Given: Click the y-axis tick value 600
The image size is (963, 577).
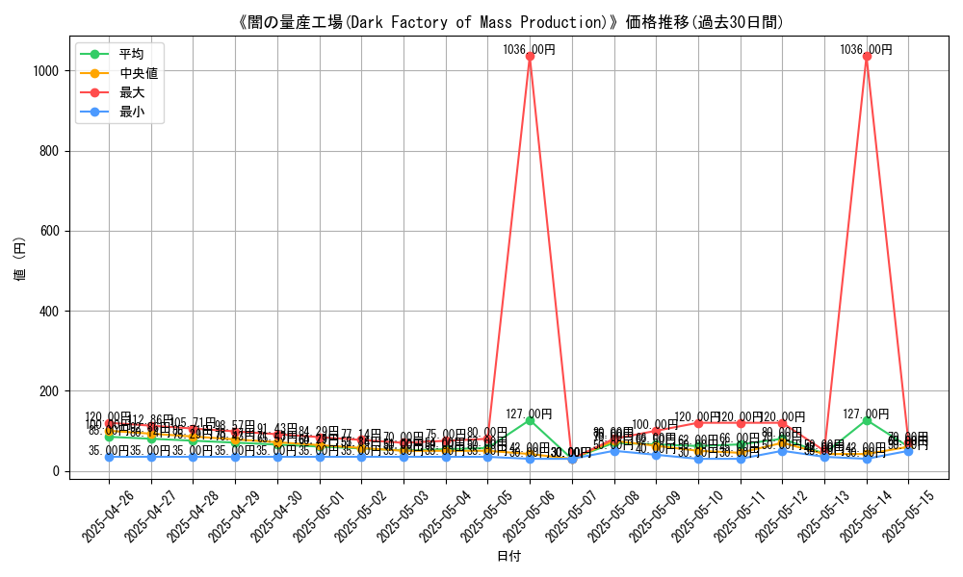Looking at the screenshot, I should click(x=49, y=231).
